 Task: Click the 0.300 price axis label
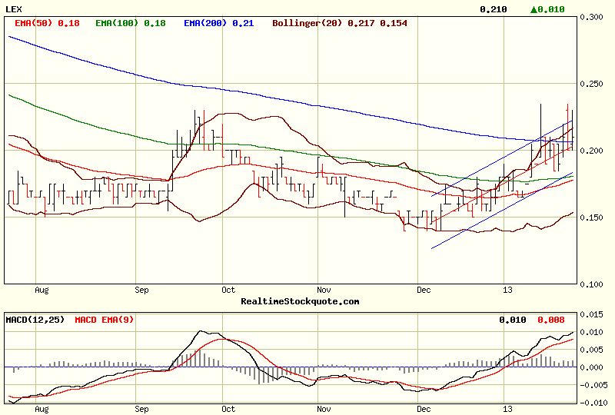pos(591,17)
